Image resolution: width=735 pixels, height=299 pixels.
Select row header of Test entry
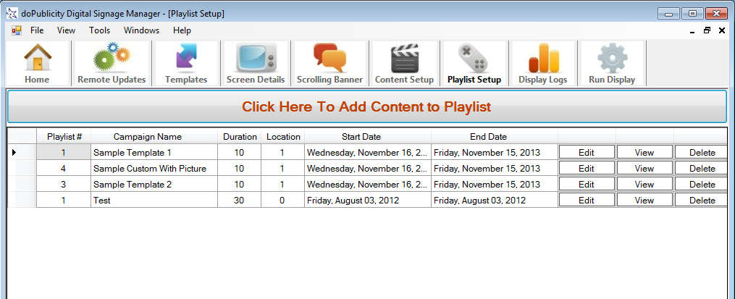tap(22, 201)
